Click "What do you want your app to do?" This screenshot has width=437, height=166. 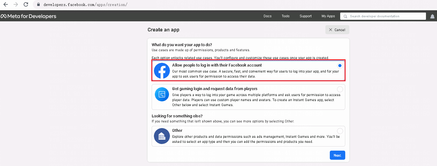[182, 45]
